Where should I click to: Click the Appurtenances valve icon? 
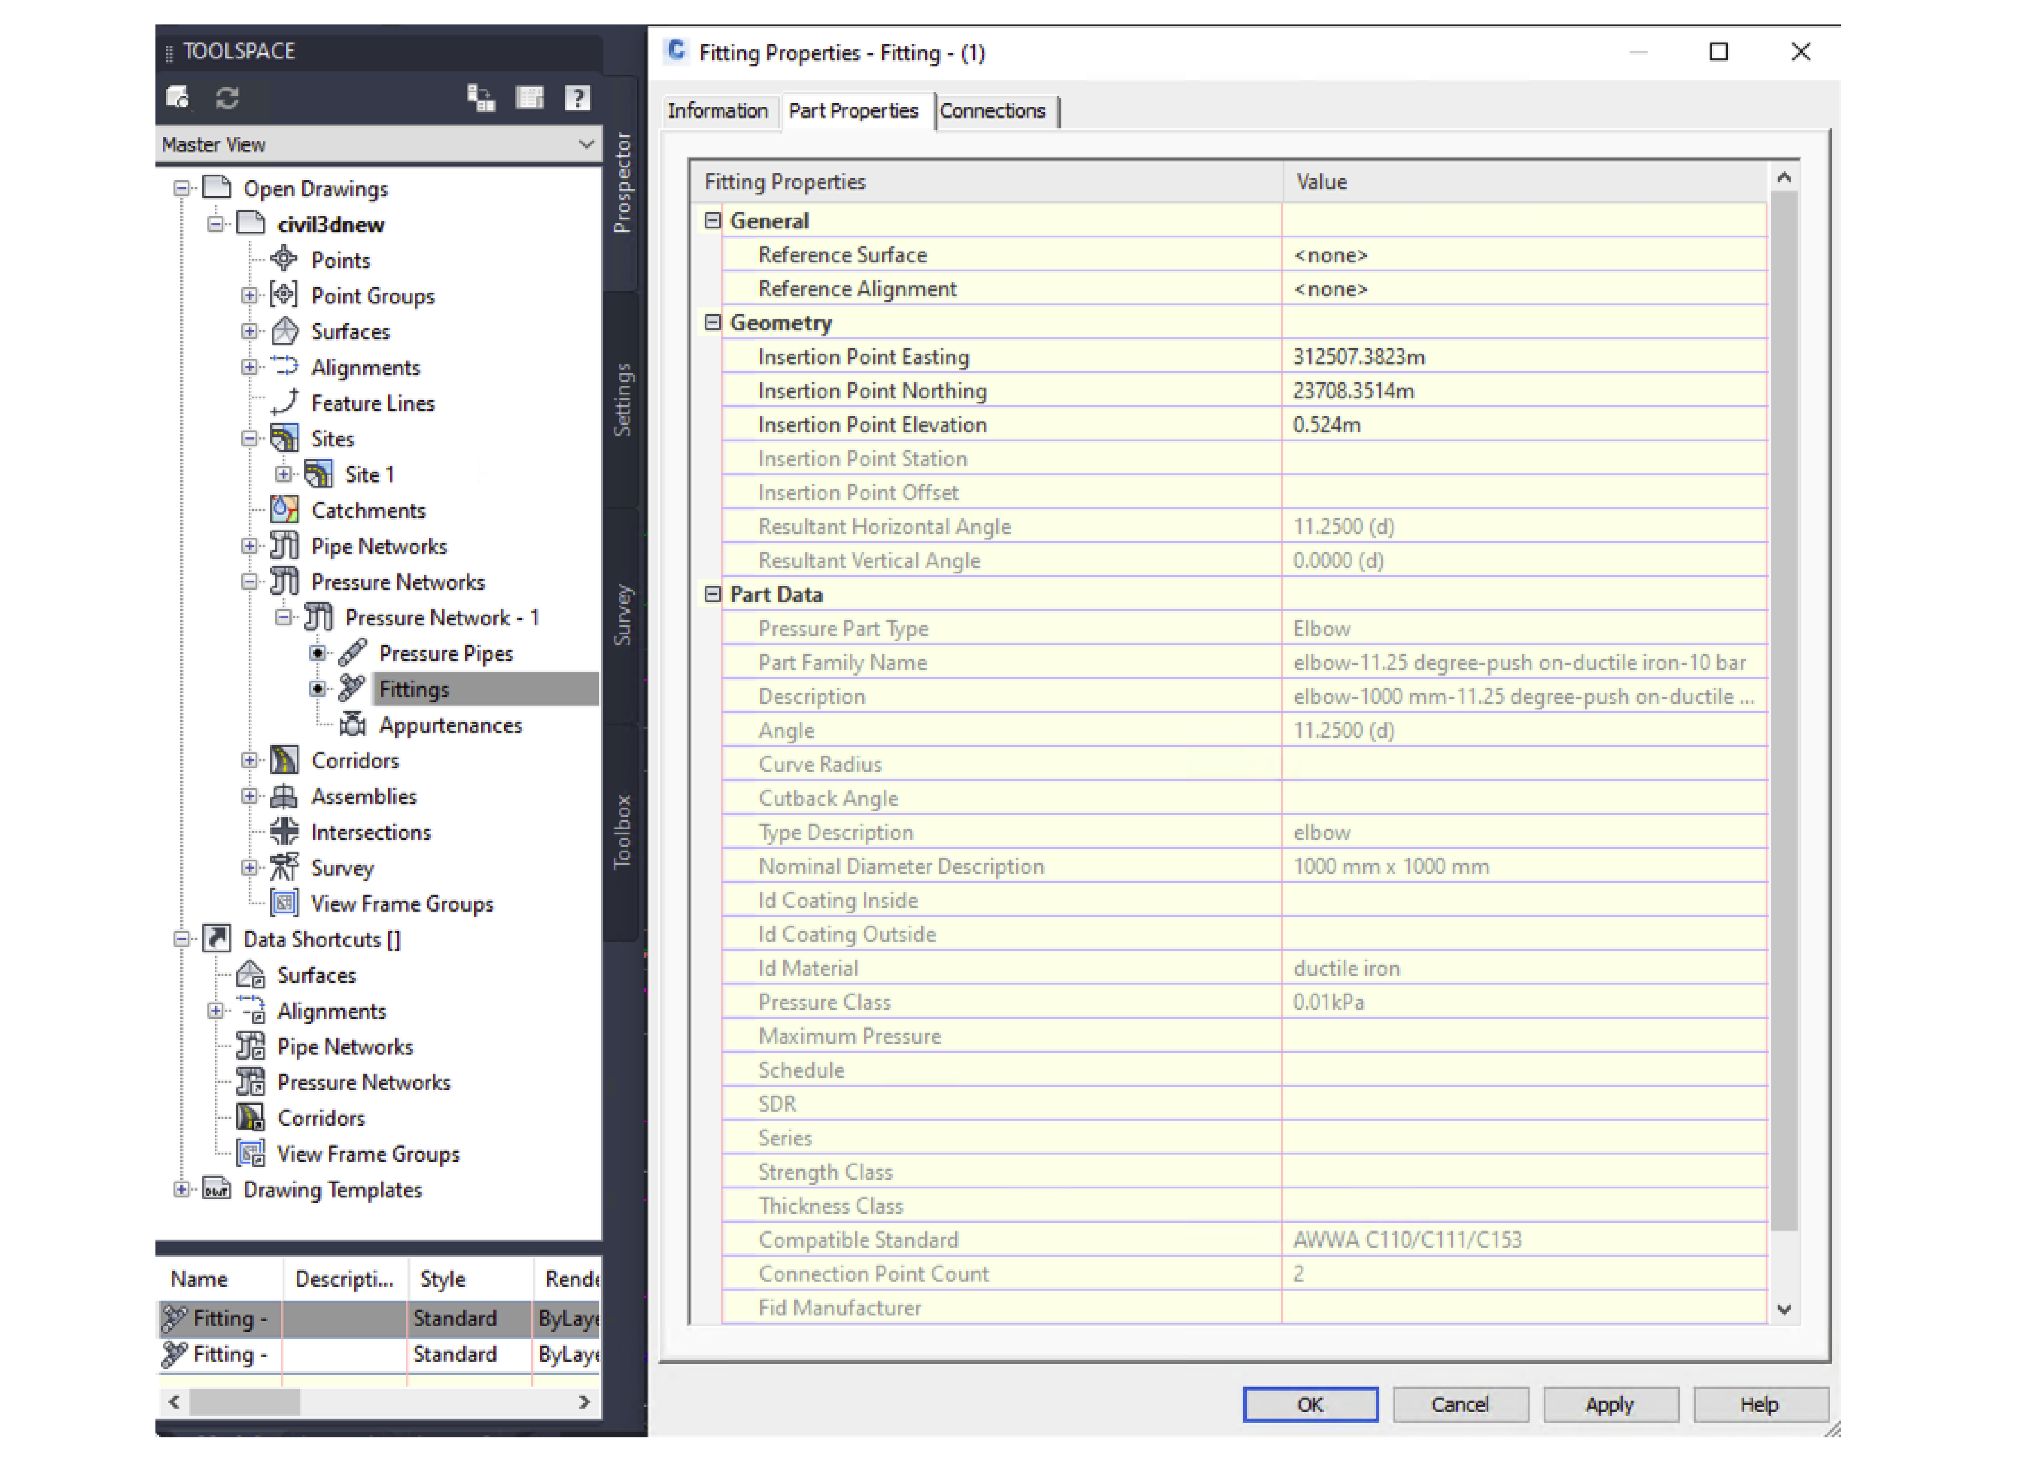pos(352,724)
